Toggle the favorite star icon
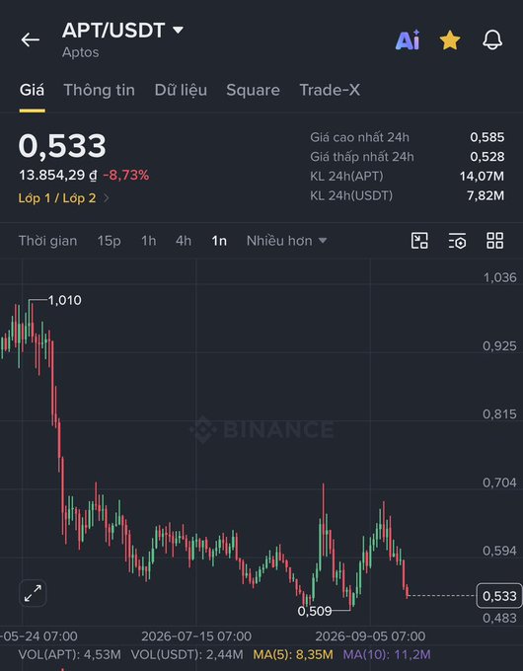This screenshot has height=671, width=523. coord(450,40)
